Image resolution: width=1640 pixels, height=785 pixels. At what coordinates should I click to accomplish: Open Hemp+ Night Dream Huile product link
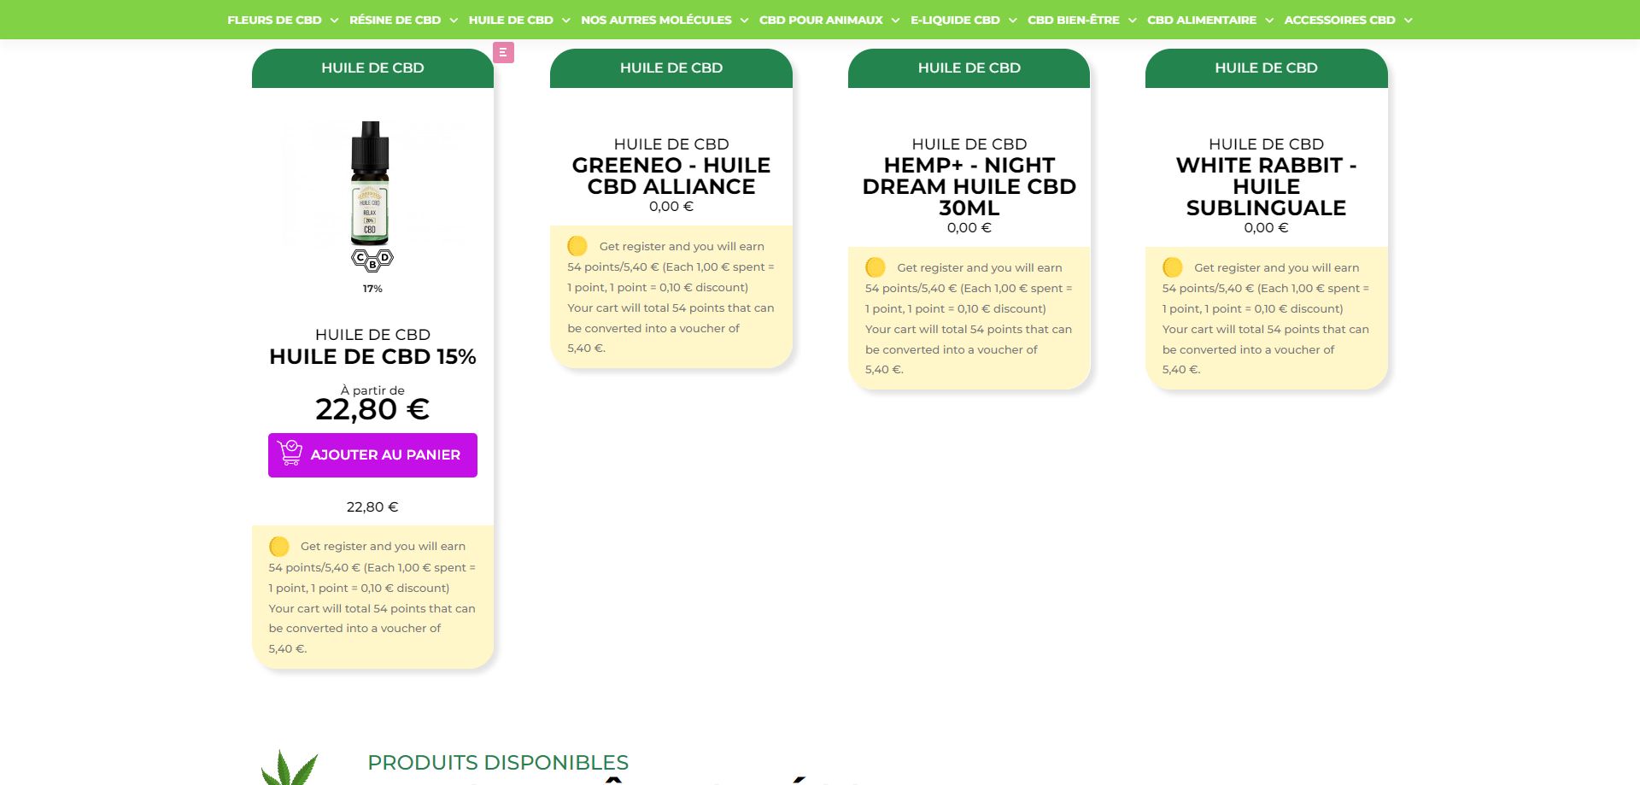coord(969,186)
